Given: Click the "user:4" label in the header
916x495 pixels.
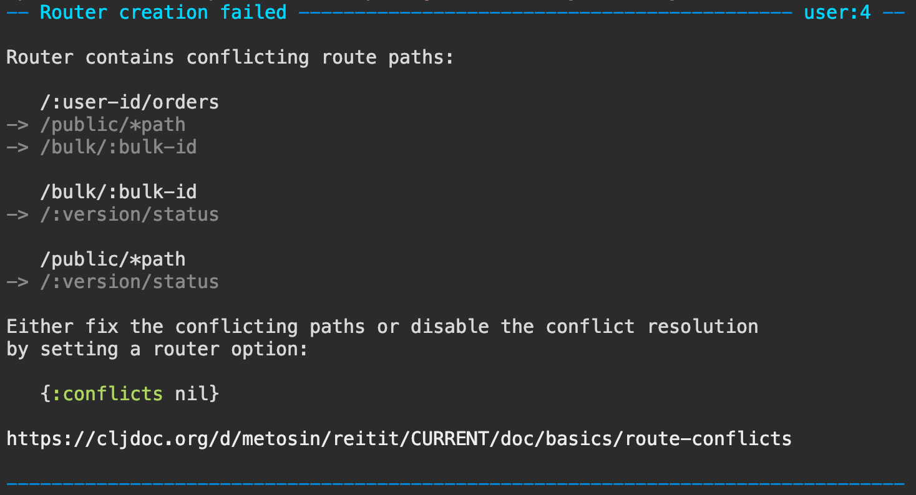Looking at the screenshot, I should point(837,12).
